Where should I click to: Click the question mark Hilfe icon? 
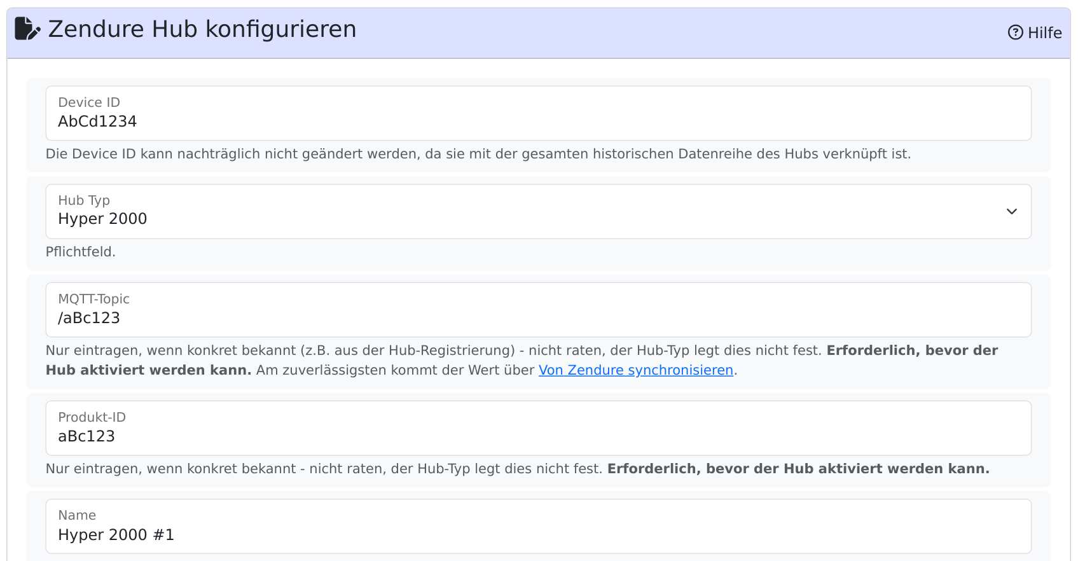pyautogui.click(x=1016, y=32)
